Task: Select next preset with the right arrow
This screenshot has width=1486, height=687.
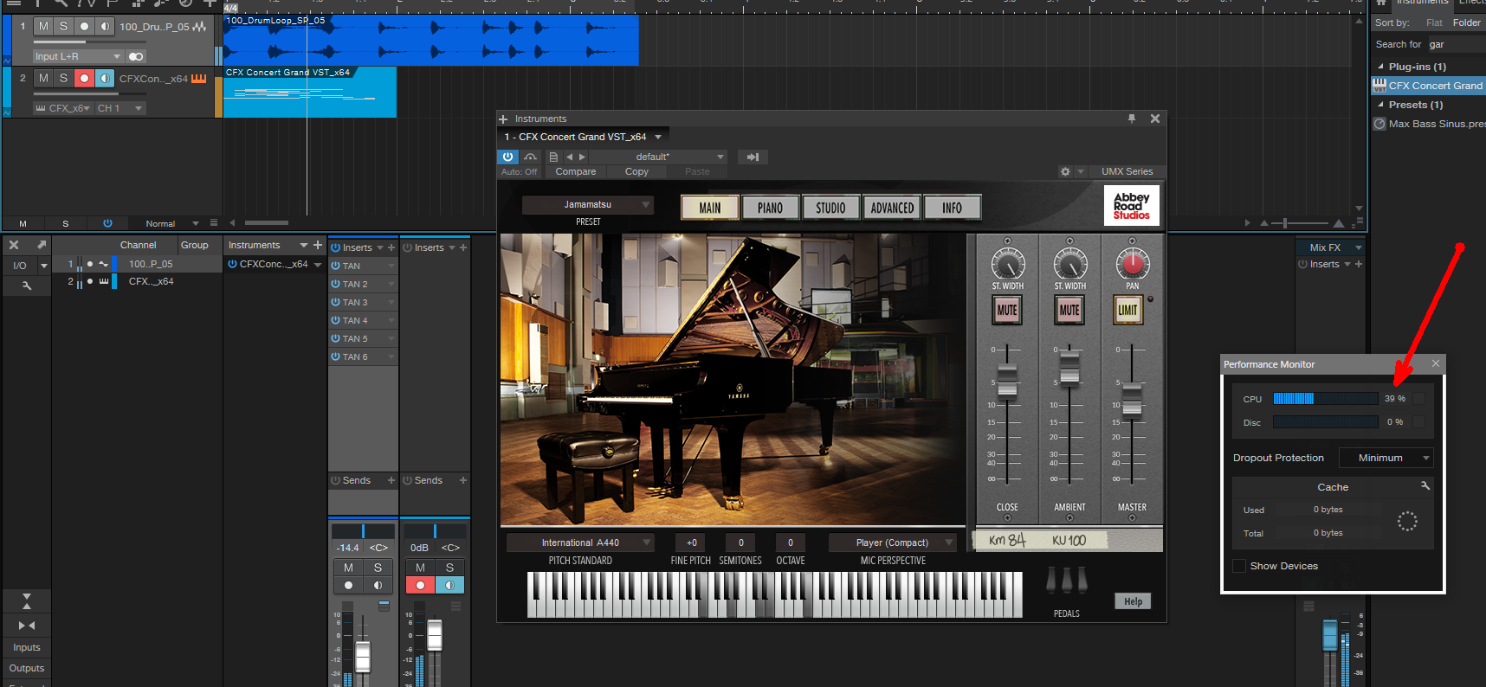Action: pos(583,157)
